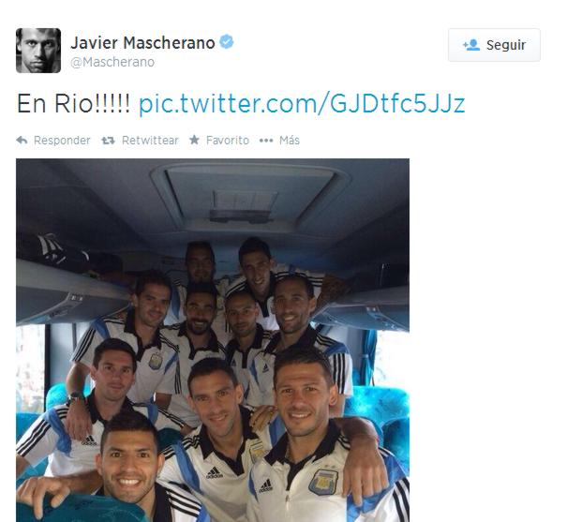
Task: Select the Responder text label
Action: (62, 141)
